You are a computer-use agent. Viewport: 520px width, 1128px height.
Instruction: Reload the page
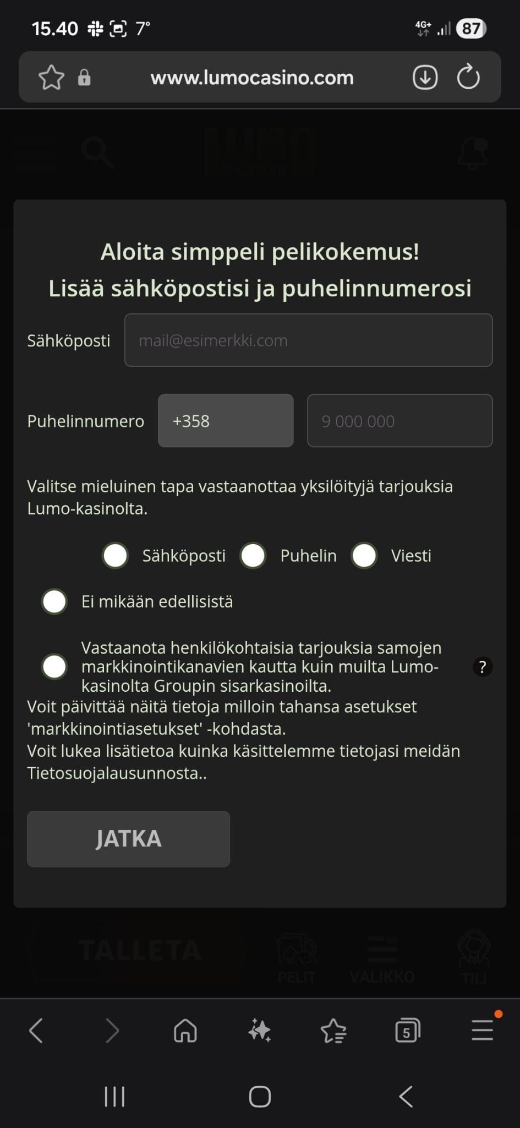pos(467,77)
